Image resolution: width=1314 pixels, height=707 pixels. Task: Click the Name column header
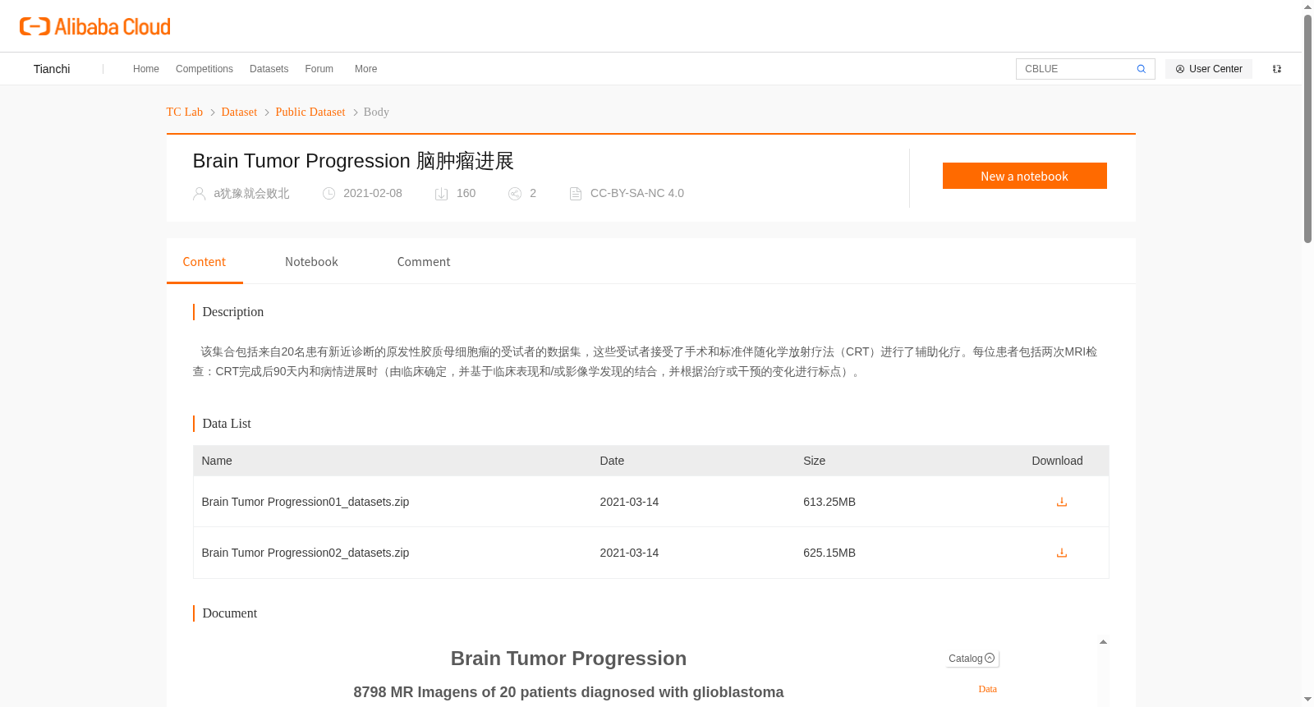[217, 461]
